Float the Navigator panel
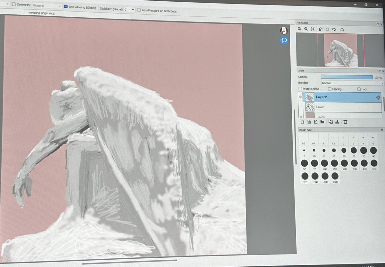 point(377,24)
